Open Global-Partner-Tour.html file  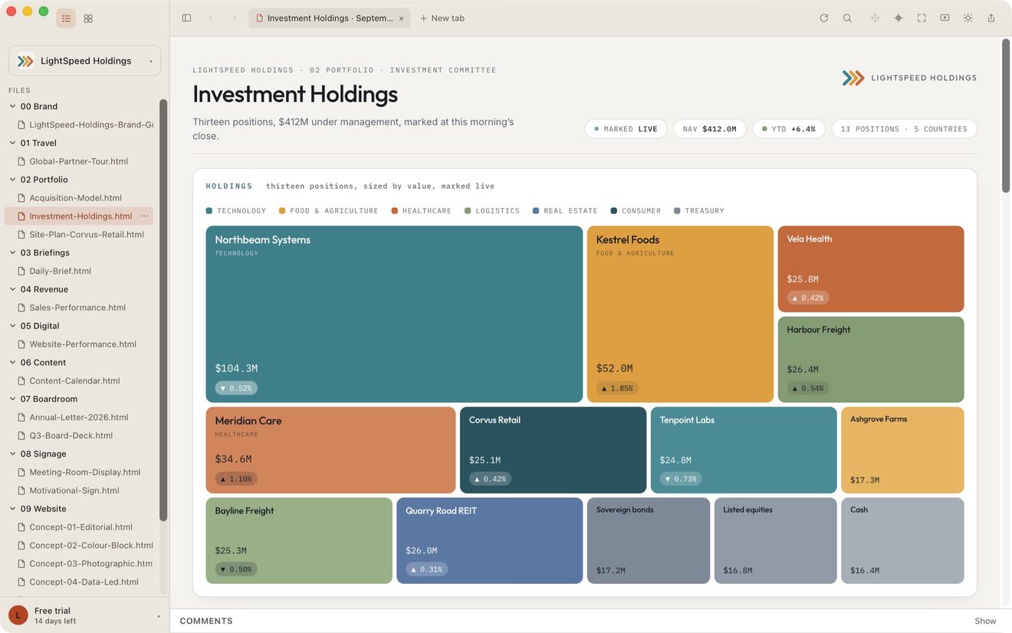[x=78, y=161]
